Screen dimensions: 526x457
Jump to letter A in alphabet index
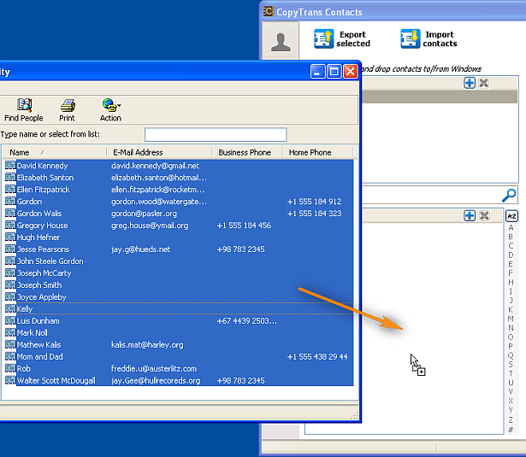(511, 227)
